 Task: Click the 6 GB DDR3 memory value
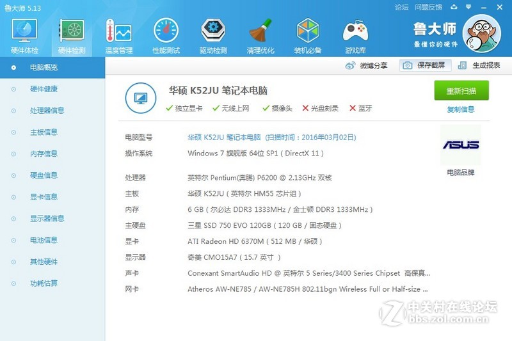click(280, 209)
